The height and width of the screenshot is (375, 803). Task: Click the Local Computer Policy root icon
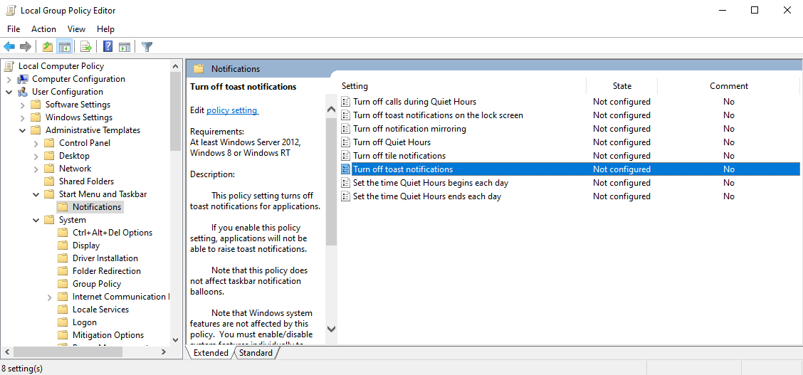click(x=9, y=66)
